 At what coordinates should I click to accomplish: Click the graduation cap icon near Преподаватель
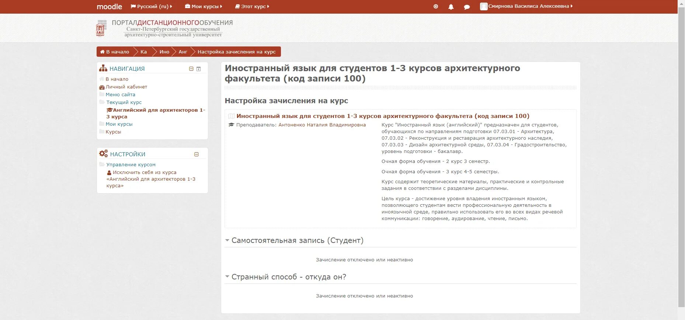pos(231,125)
